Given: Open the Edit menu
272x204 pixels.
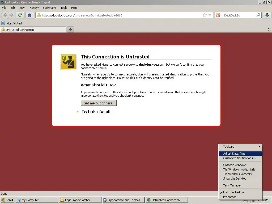Looking at the screenshot, I should 13,8.
